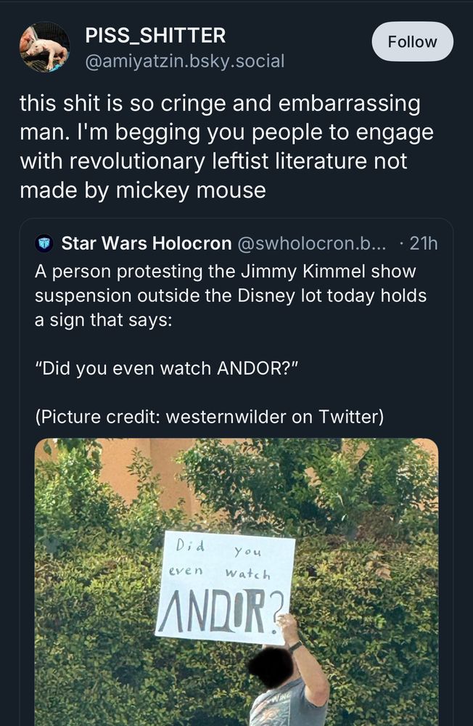Tap the white ANDOR sign in photo
The height and width of the screenshot is (726, 473).
(x=226, y=587)
